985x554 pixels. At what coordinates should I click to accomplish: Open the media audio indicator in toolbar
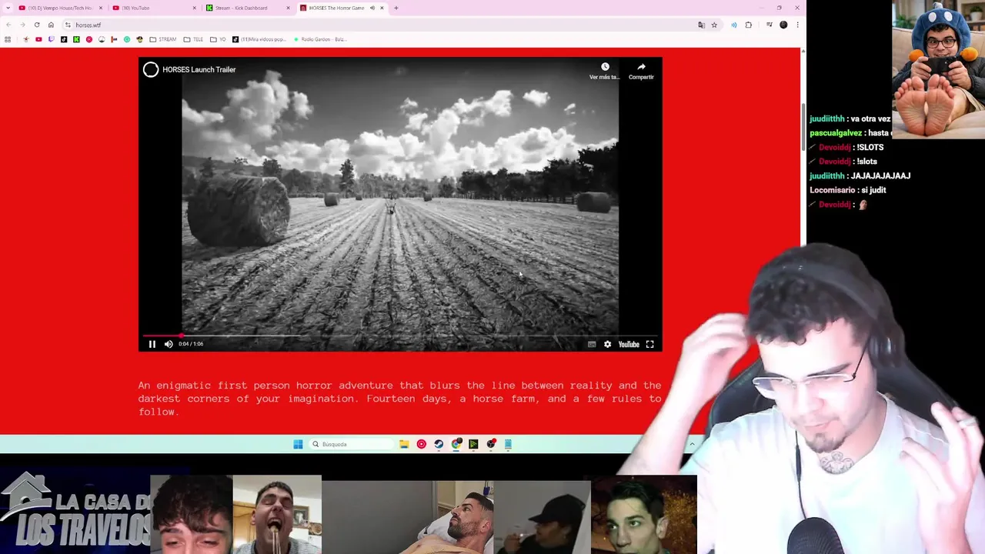(734, 25)
